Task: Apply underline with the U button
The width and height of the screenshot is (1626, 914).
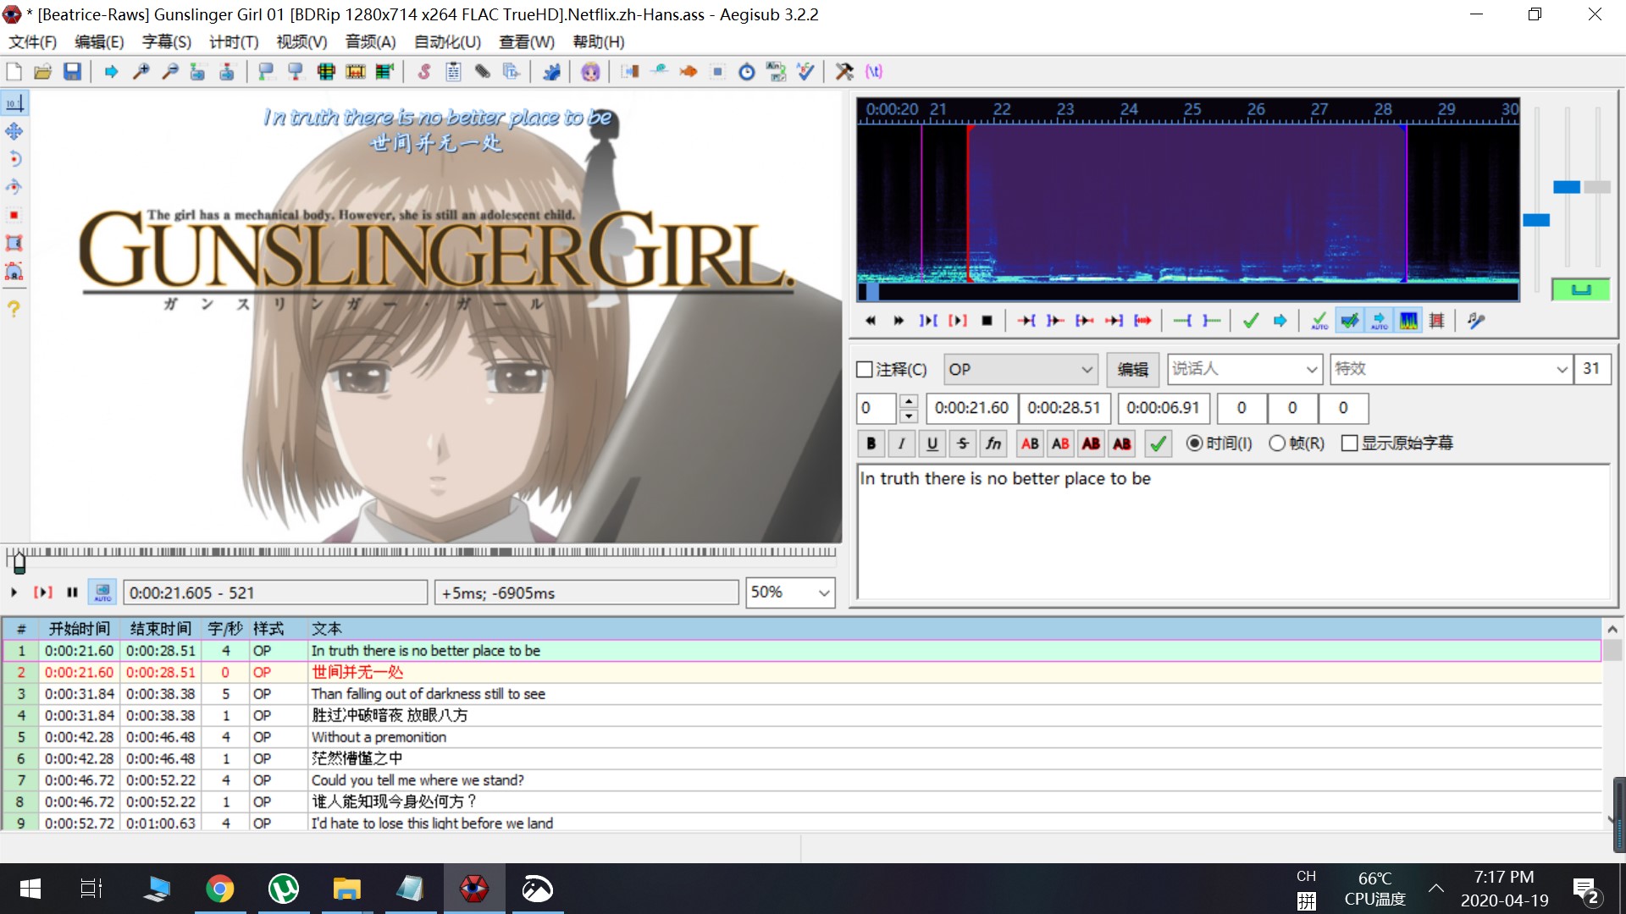Action: coord(932,443)
